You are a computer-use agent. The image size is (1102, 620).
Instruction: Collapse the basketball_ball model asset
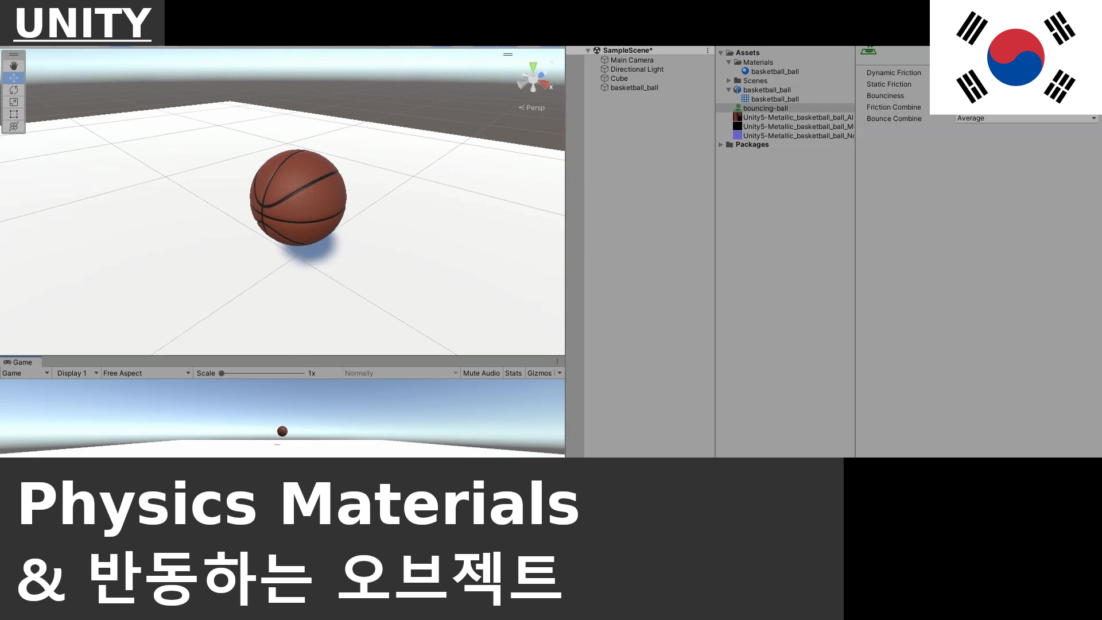point(729,90)
